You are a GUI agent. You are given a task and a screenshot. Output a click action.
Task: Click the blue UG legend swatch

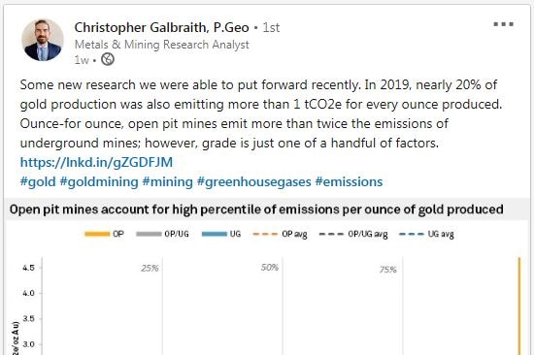tap(215, 234)
